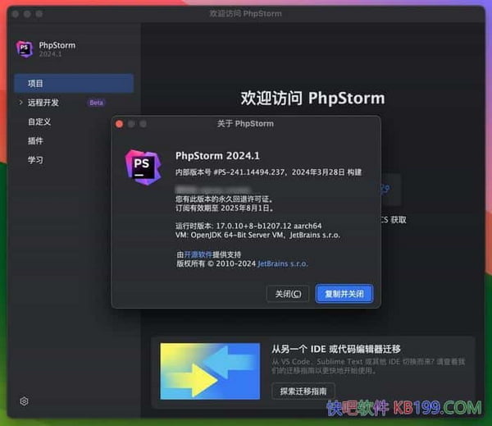The width and height of the screenshot is (492, 426).
Task: Open the 开源软件 link
Action: (199, 254)
